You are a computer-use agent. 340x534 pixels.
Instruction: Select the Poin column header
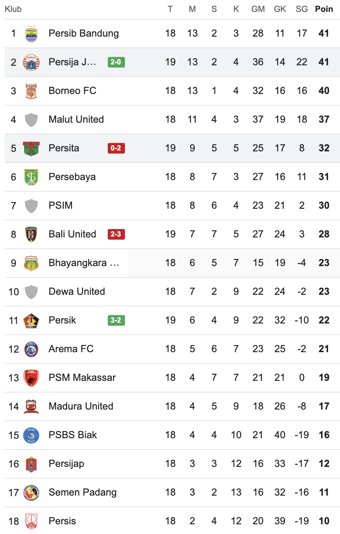(x=324, y=9)
